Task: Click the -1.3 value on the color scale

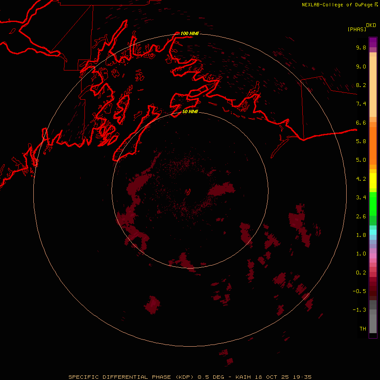Action: [x=359, y=310]
